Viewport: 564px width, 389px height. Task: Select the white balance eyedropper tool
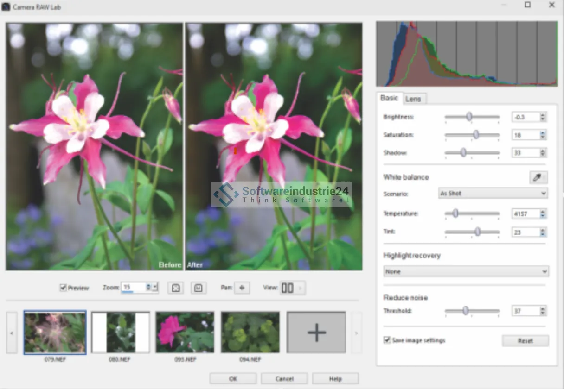click(538, 177)
